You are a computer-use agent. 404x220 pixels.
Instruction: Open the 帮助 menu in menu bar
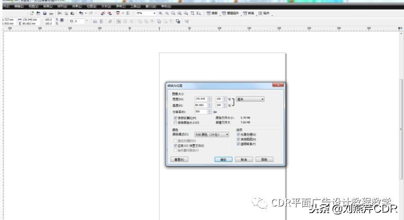166,6
